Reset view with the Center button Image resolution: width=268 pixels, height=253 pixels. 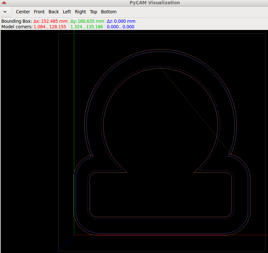tap(23, 12)
